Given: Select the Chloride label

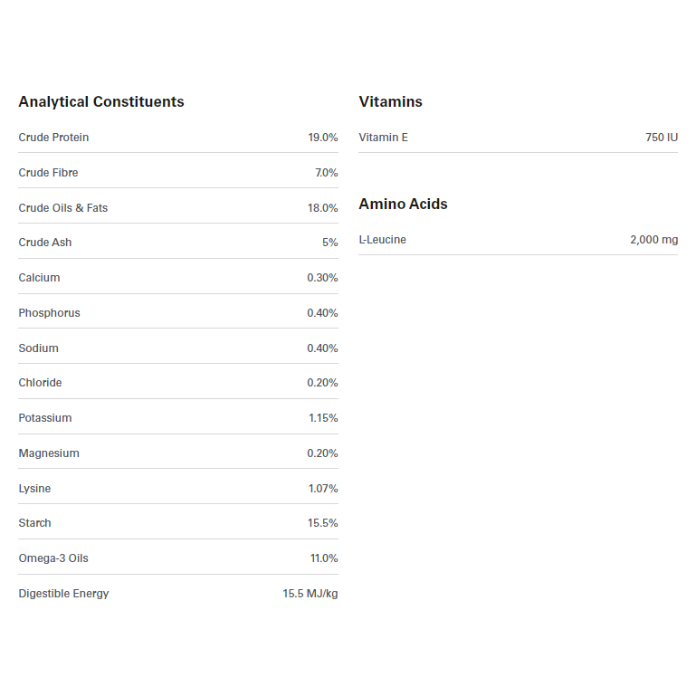Looking at the screenshot, I should pyautogui.click(x=40, y=383).
